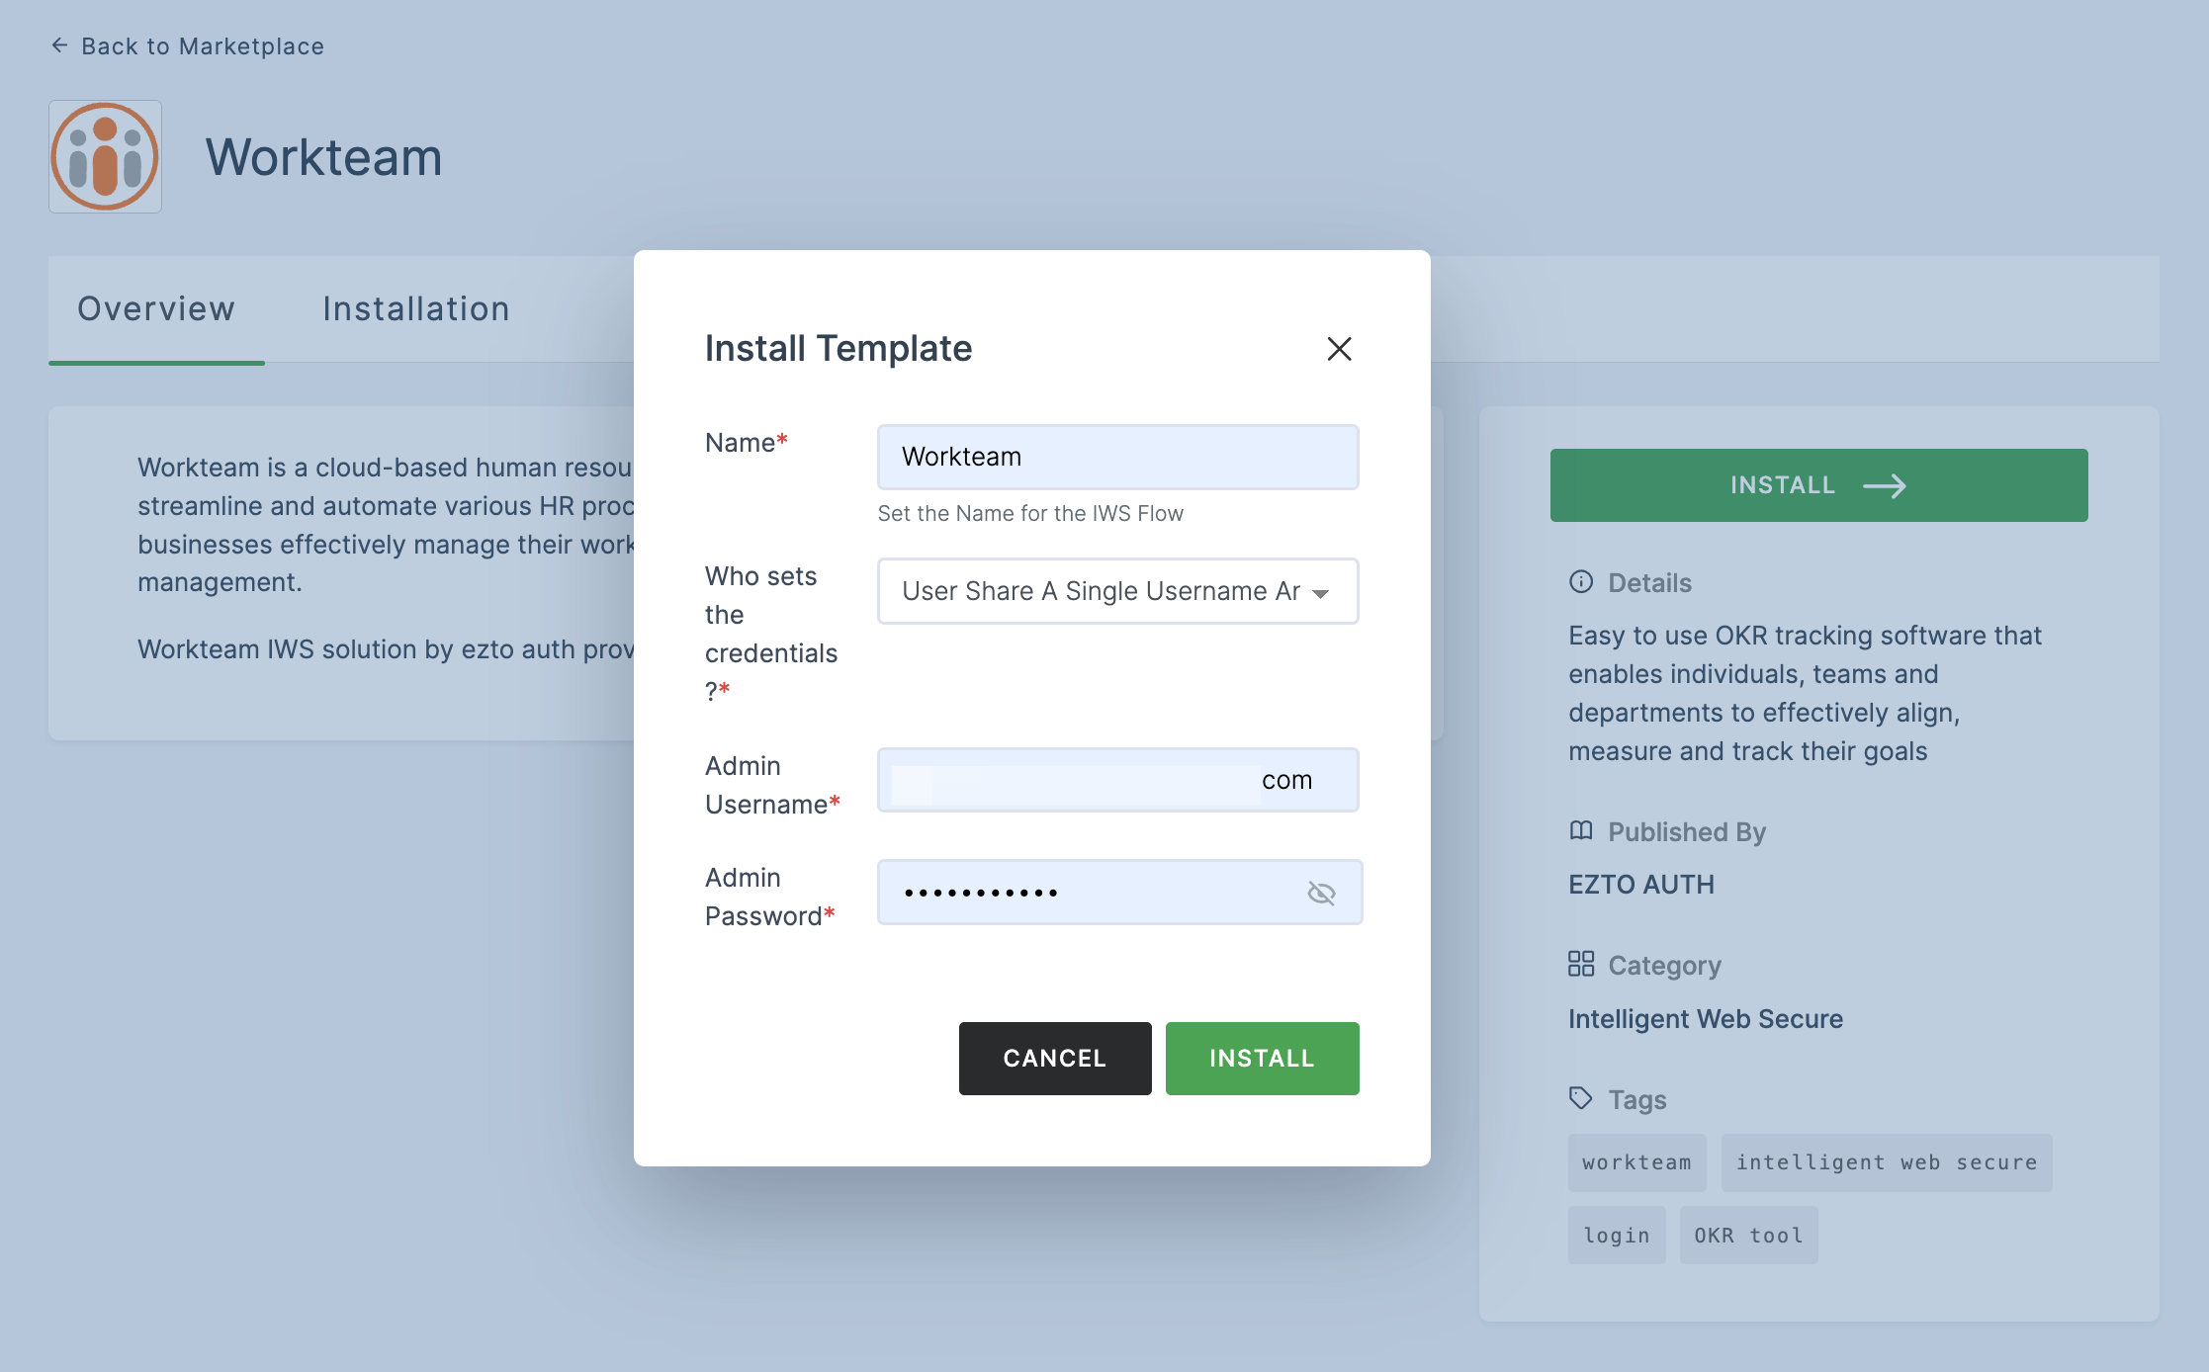The image size is (2209, 1372).
Task: Click the Admin Password label
Action: click(x=770, y=897)
